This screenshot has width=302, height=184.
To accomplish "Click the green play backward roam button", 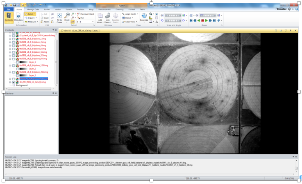I will [199, 20].
